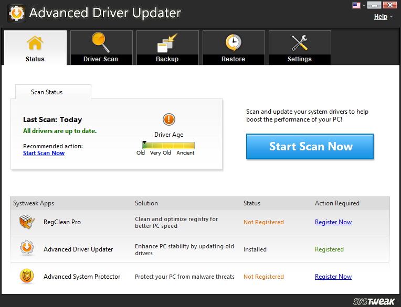Go to the Settings tab
This screenshot has height=307, width=401.
pos(300,48)
